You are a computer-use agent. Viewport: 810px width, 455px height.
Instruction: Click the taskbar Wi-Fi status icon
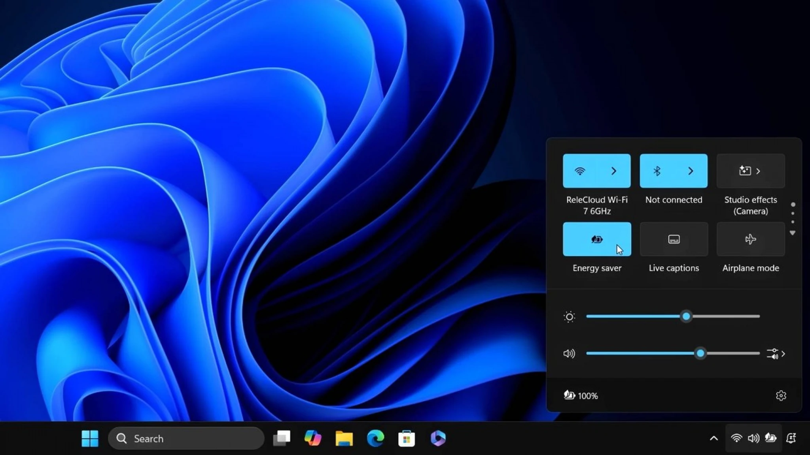(x=736, y=439)
